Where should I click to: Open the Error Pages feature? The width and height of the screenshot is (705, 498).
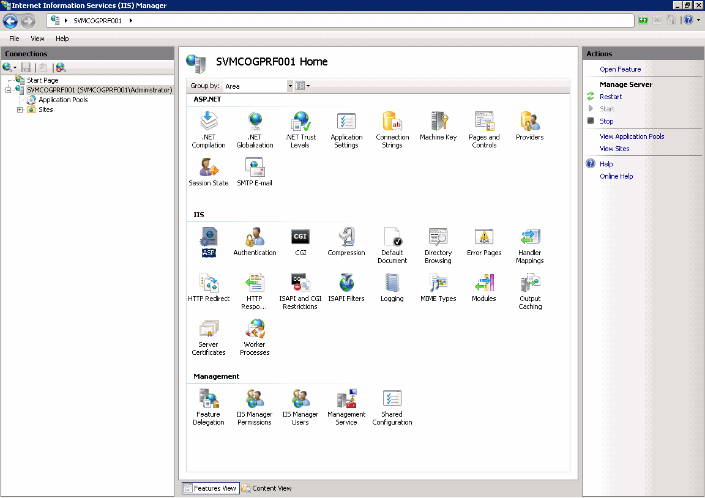click(x=484, y=242)
